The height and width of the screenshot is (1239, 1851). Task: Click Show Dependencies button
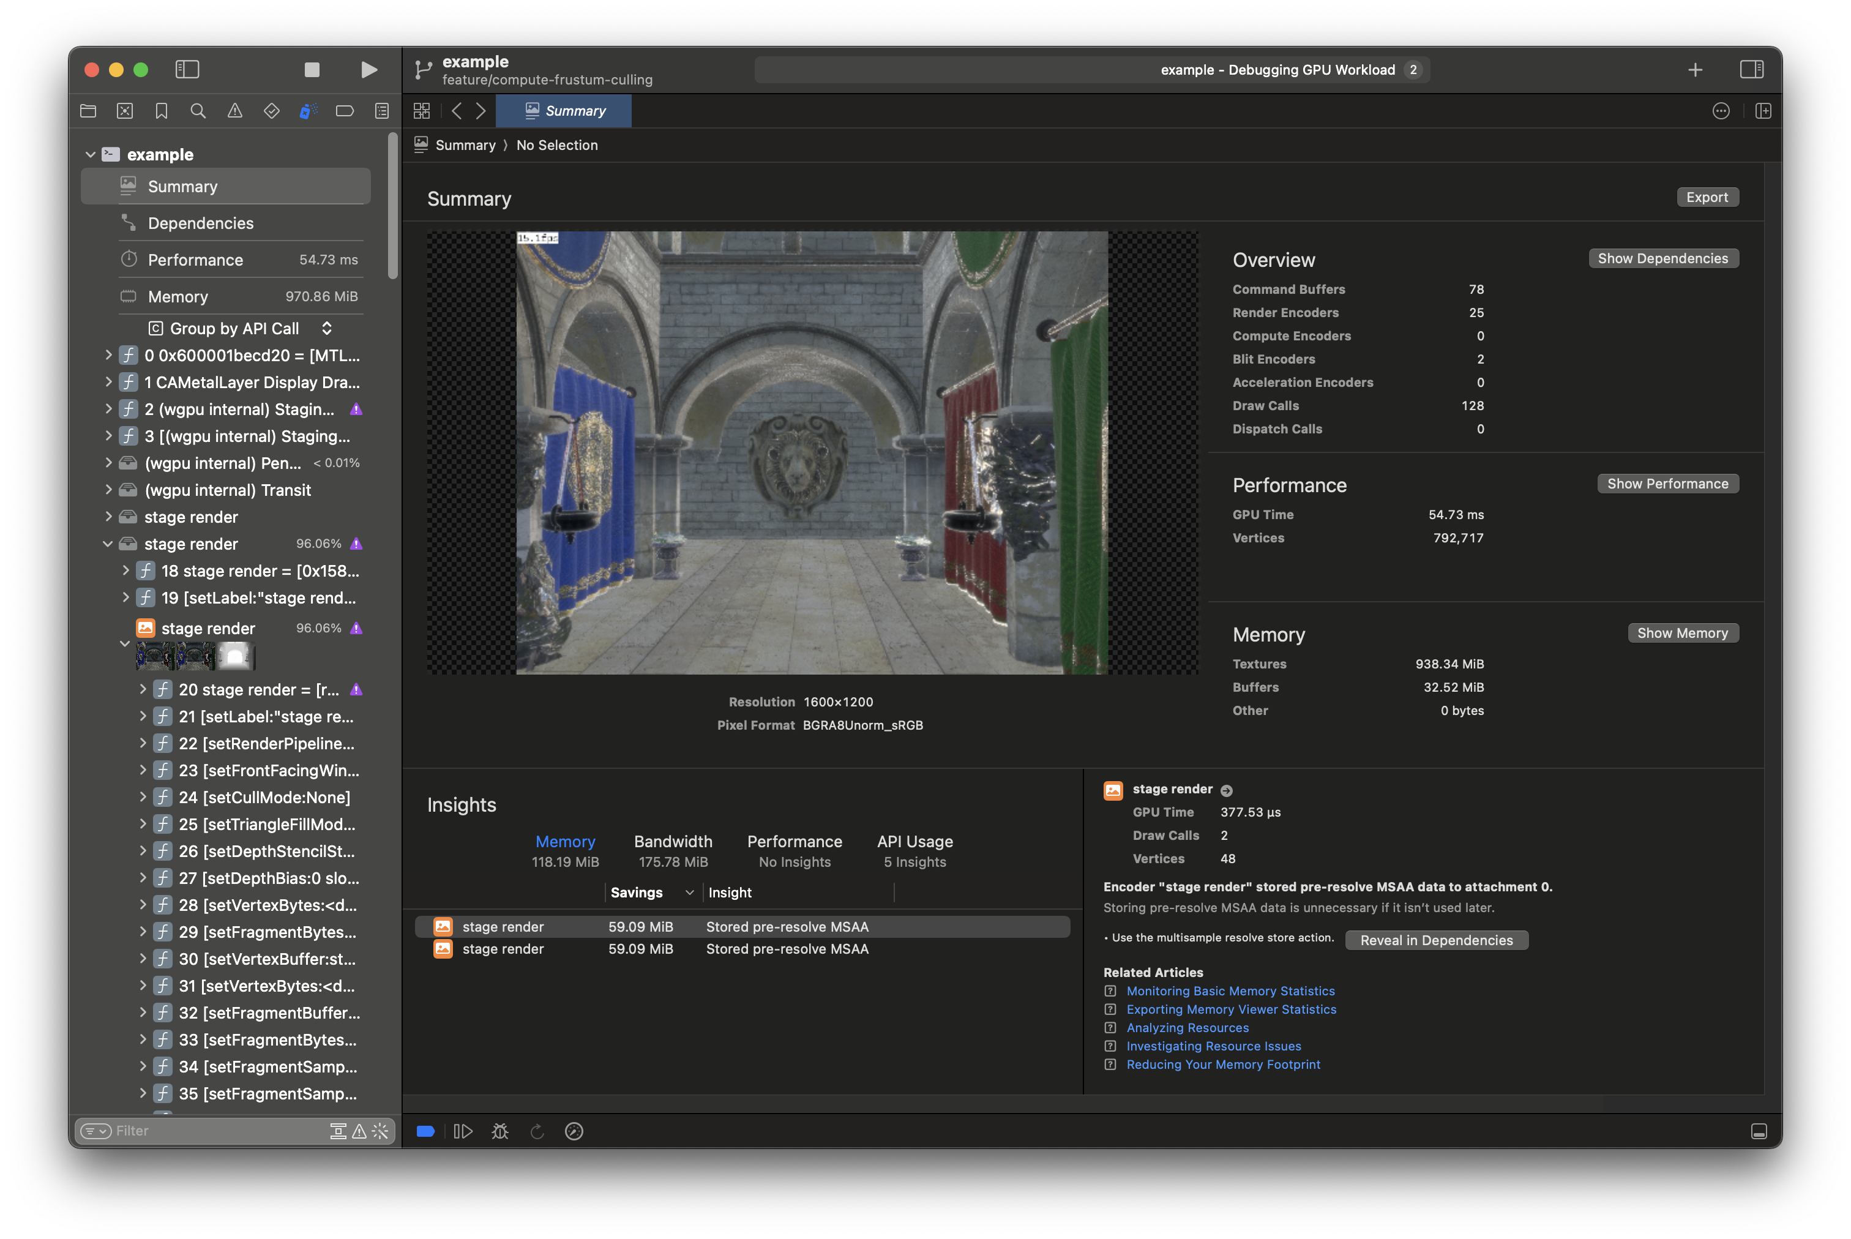pos(1663,258)
